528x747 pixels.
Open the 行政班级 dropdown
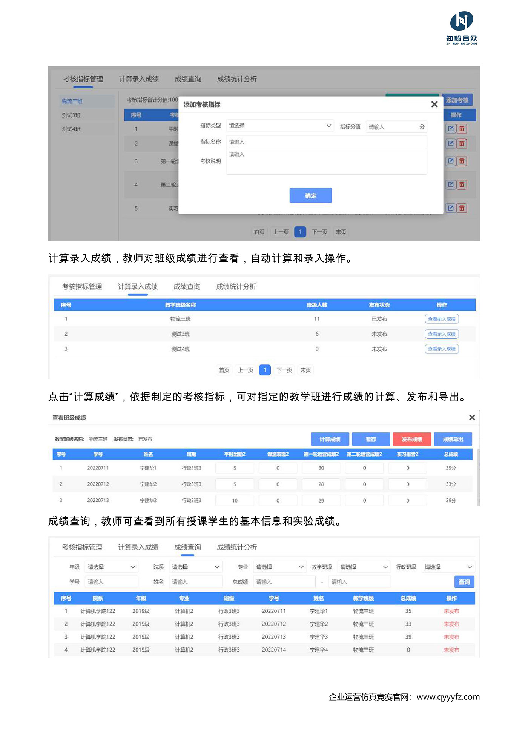[x=448, y=567]
